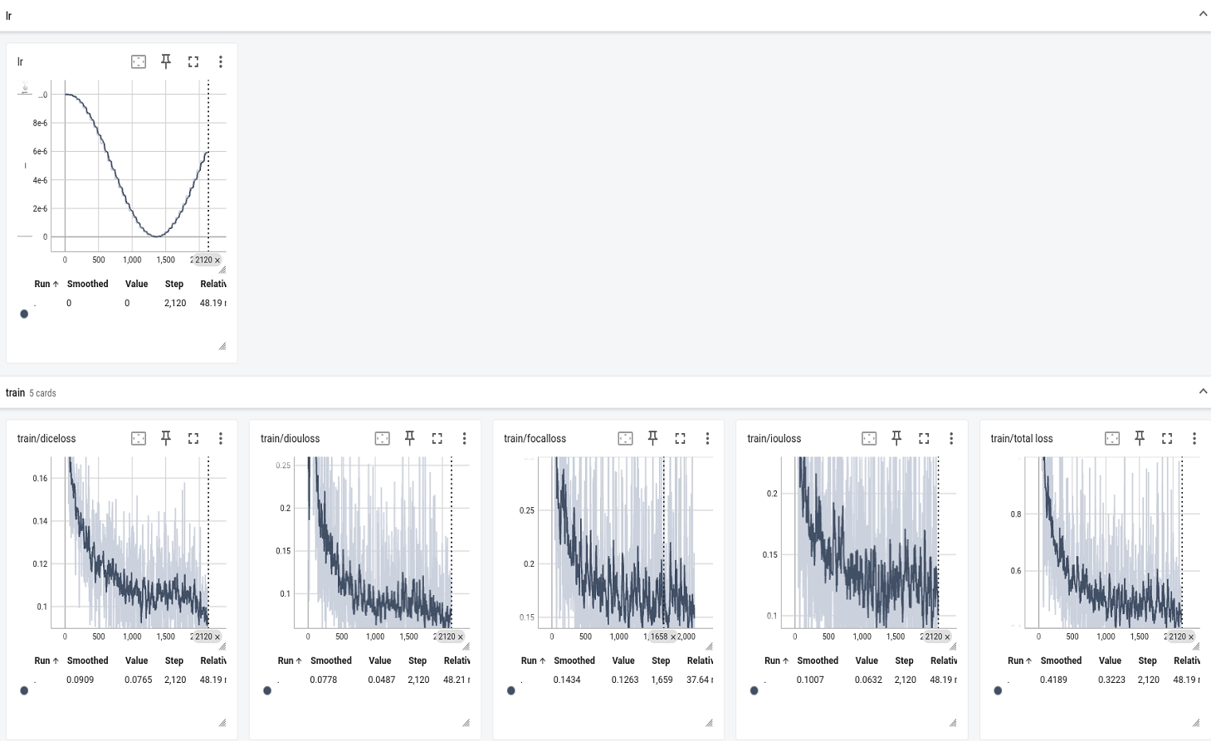Toggle fullscreen on train/total loss chart
Viewport: 1211px width, 741px height.
[x=1167, y=438]
